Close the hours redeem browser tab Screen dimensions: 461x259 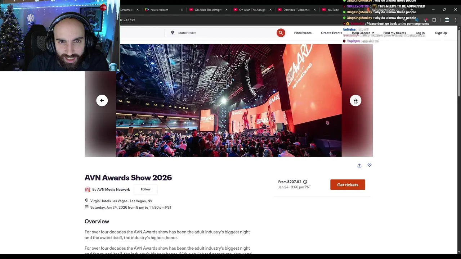[182, 10]
